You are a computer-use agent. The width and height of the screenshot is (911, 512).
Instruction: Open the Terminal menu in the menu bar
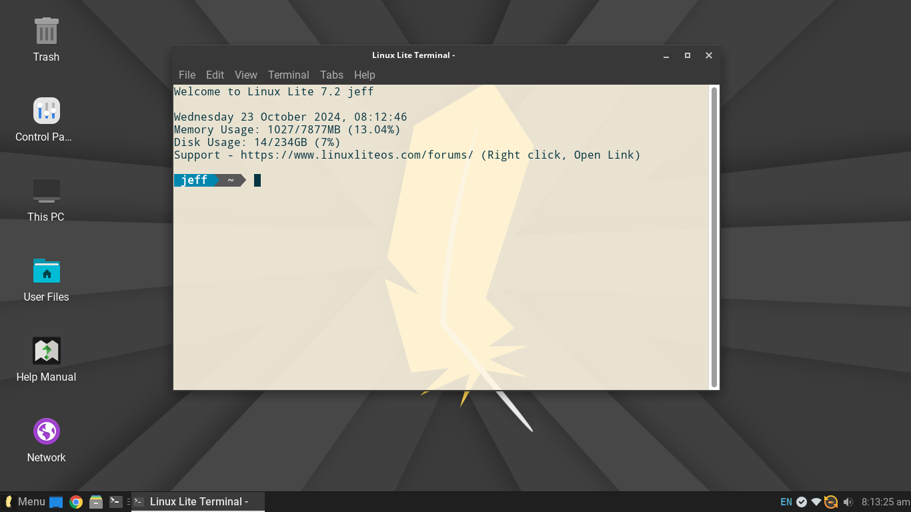click(x=288, y=75)
